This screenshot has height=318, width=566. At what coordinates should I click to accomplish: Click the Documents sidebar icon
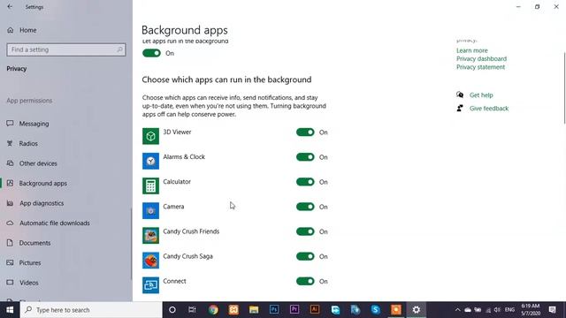point(10,243)
